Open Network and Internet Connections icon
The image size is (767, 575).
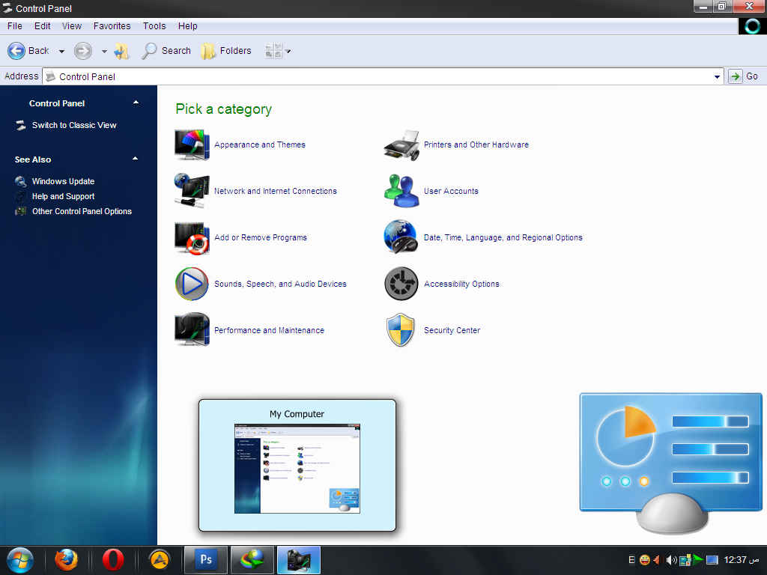[x=192, y=191]
